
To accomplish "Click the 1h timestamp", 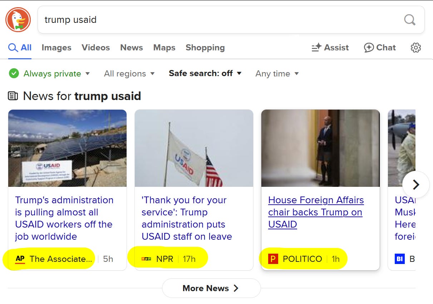I will coord(335,259).
